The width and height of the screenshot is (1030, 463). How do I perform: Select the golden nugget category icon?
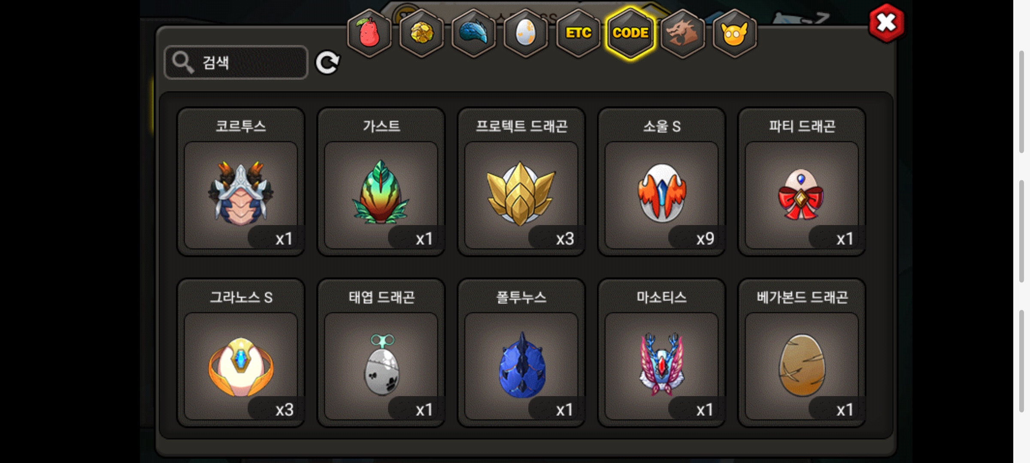point(421,33)
